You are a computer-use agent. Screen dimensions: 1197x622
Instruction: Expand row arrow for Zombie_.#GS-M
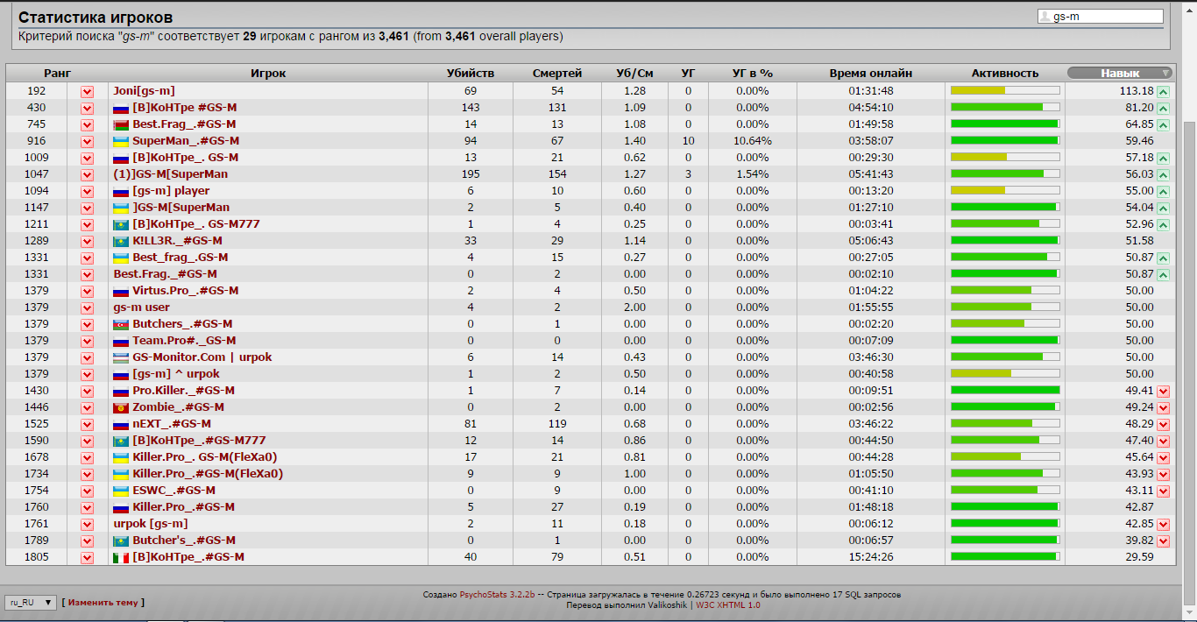coord(87,407)
